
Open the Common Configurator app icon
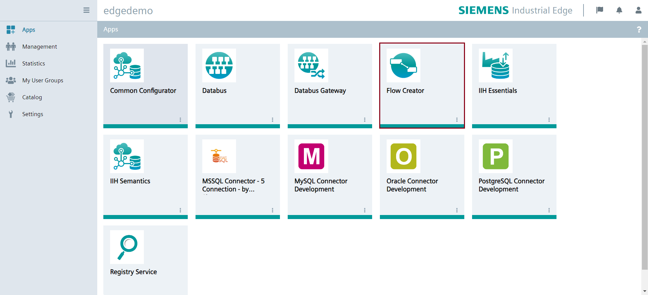(x=127, y=65)
